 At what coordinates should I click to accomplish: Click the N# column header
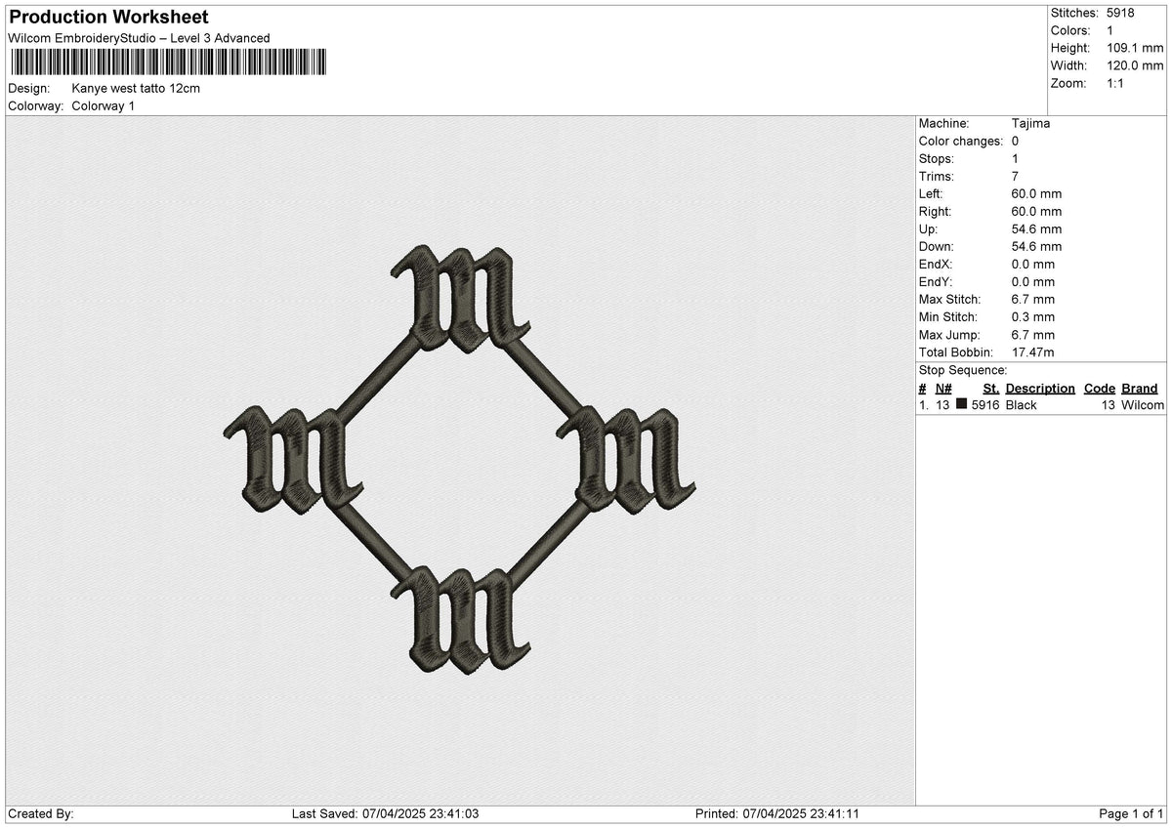(x=942, y=388)
